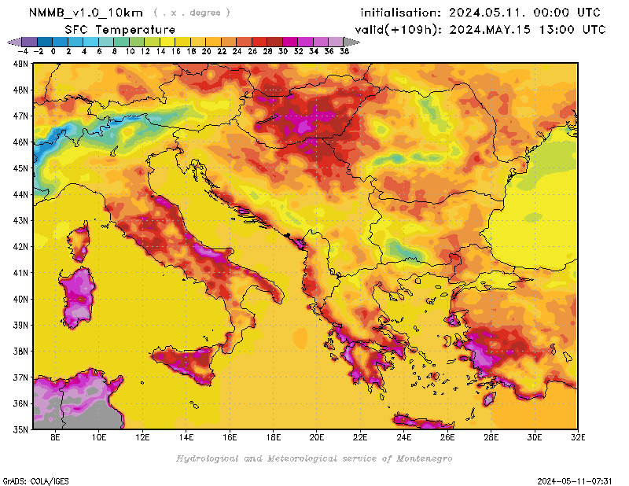The width and height of the screenshot is (629, 486).
Task: Choose the green swatch between 8 and 10
Action: coord(121,41)
